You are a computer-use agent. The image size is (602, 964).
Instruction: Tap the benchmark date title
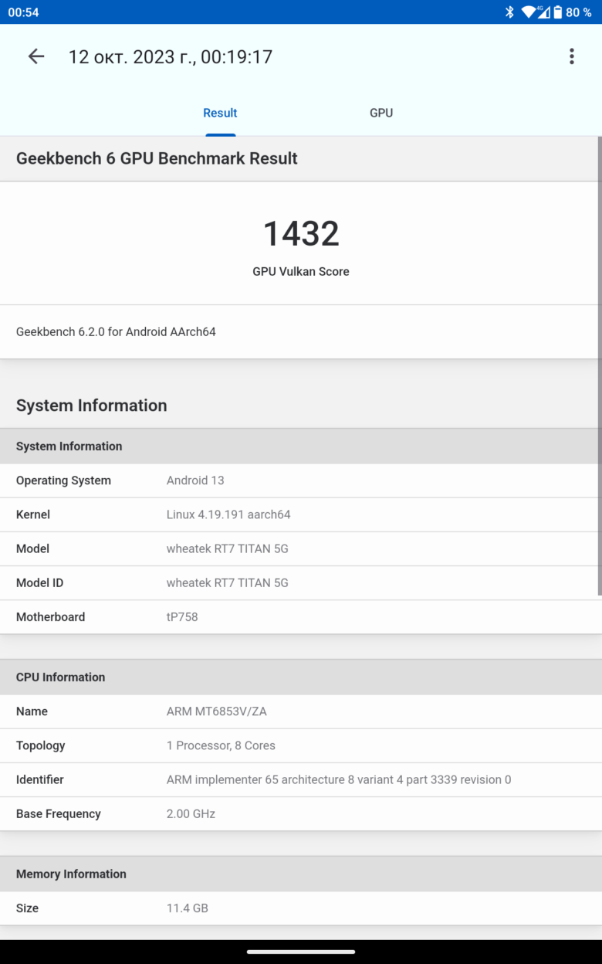coord(171,56)
